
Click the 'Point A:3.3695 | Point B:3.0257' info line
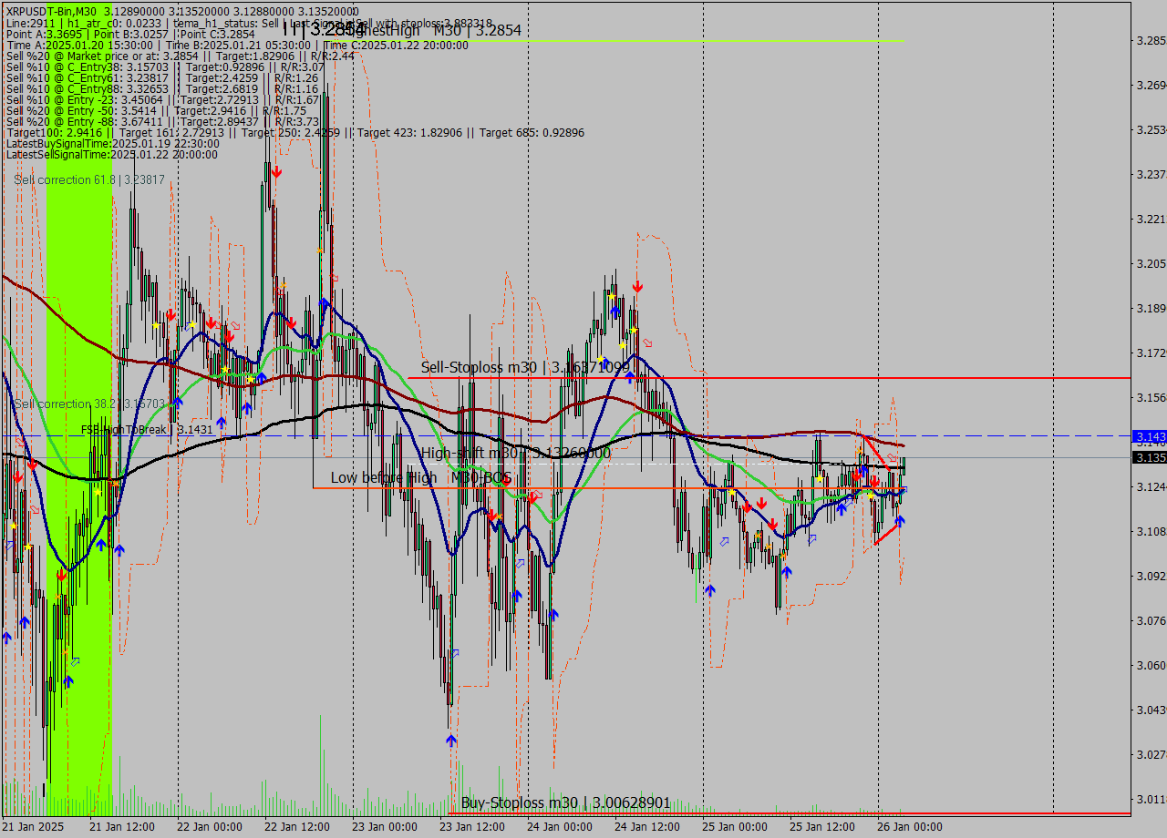(x=130, y=34)
